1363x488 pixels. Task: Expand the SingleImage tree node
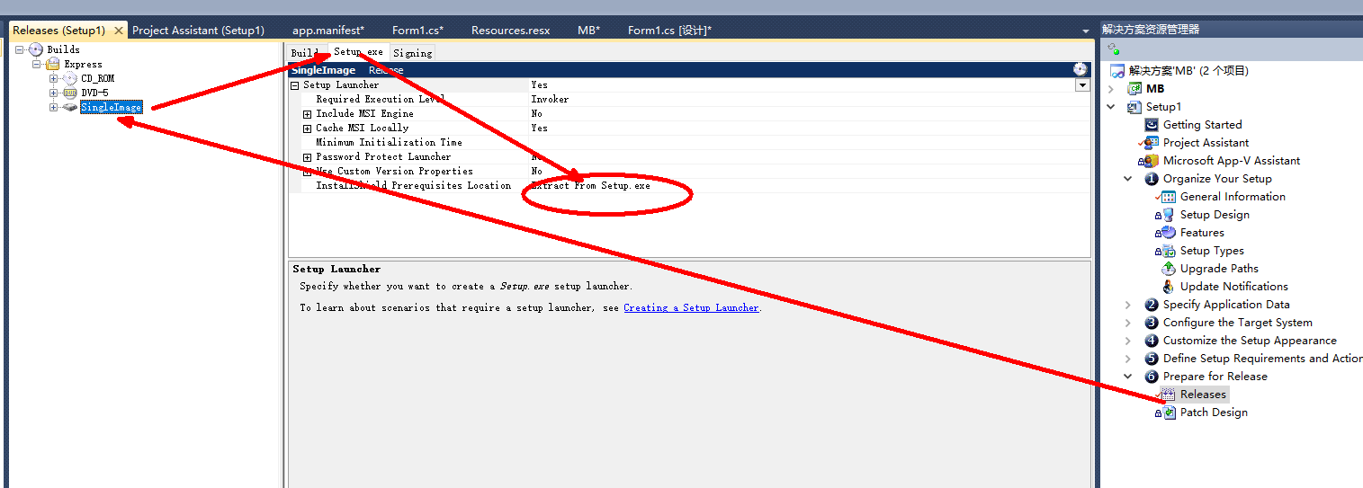54,107
